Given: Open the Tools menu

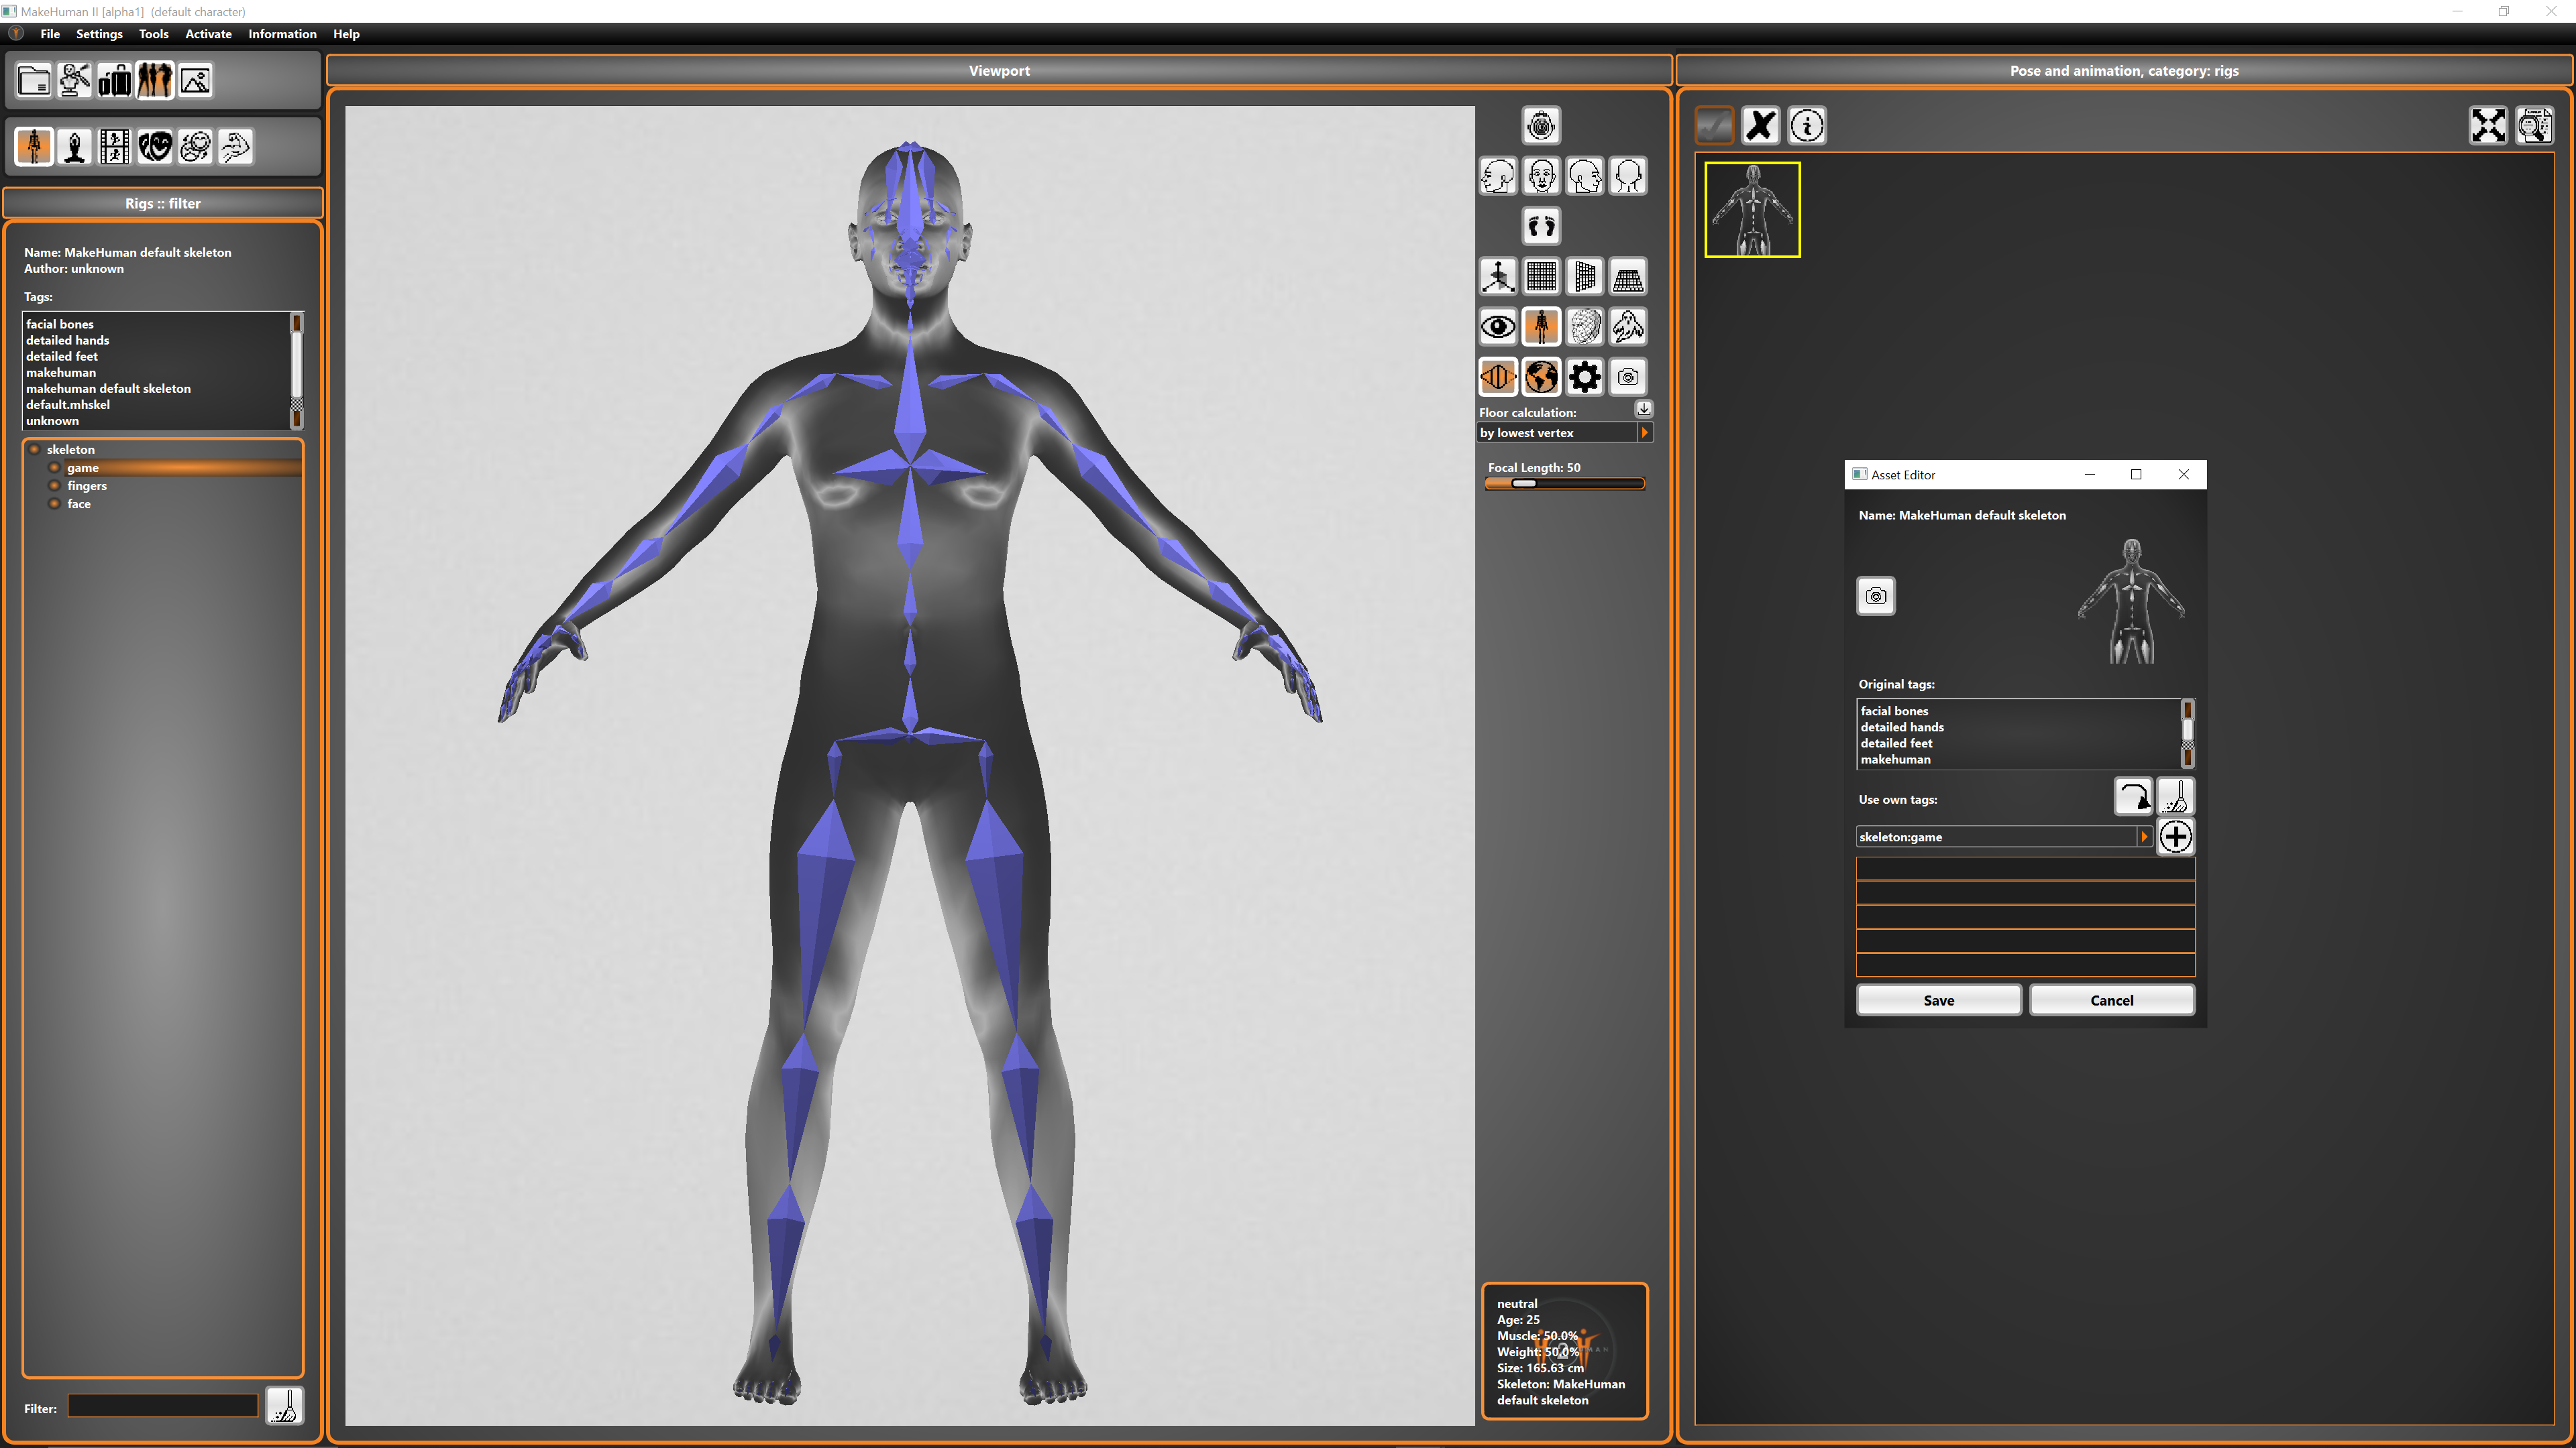Looking at the screenshot, I should pyautogui.click(x=153, y=34).
